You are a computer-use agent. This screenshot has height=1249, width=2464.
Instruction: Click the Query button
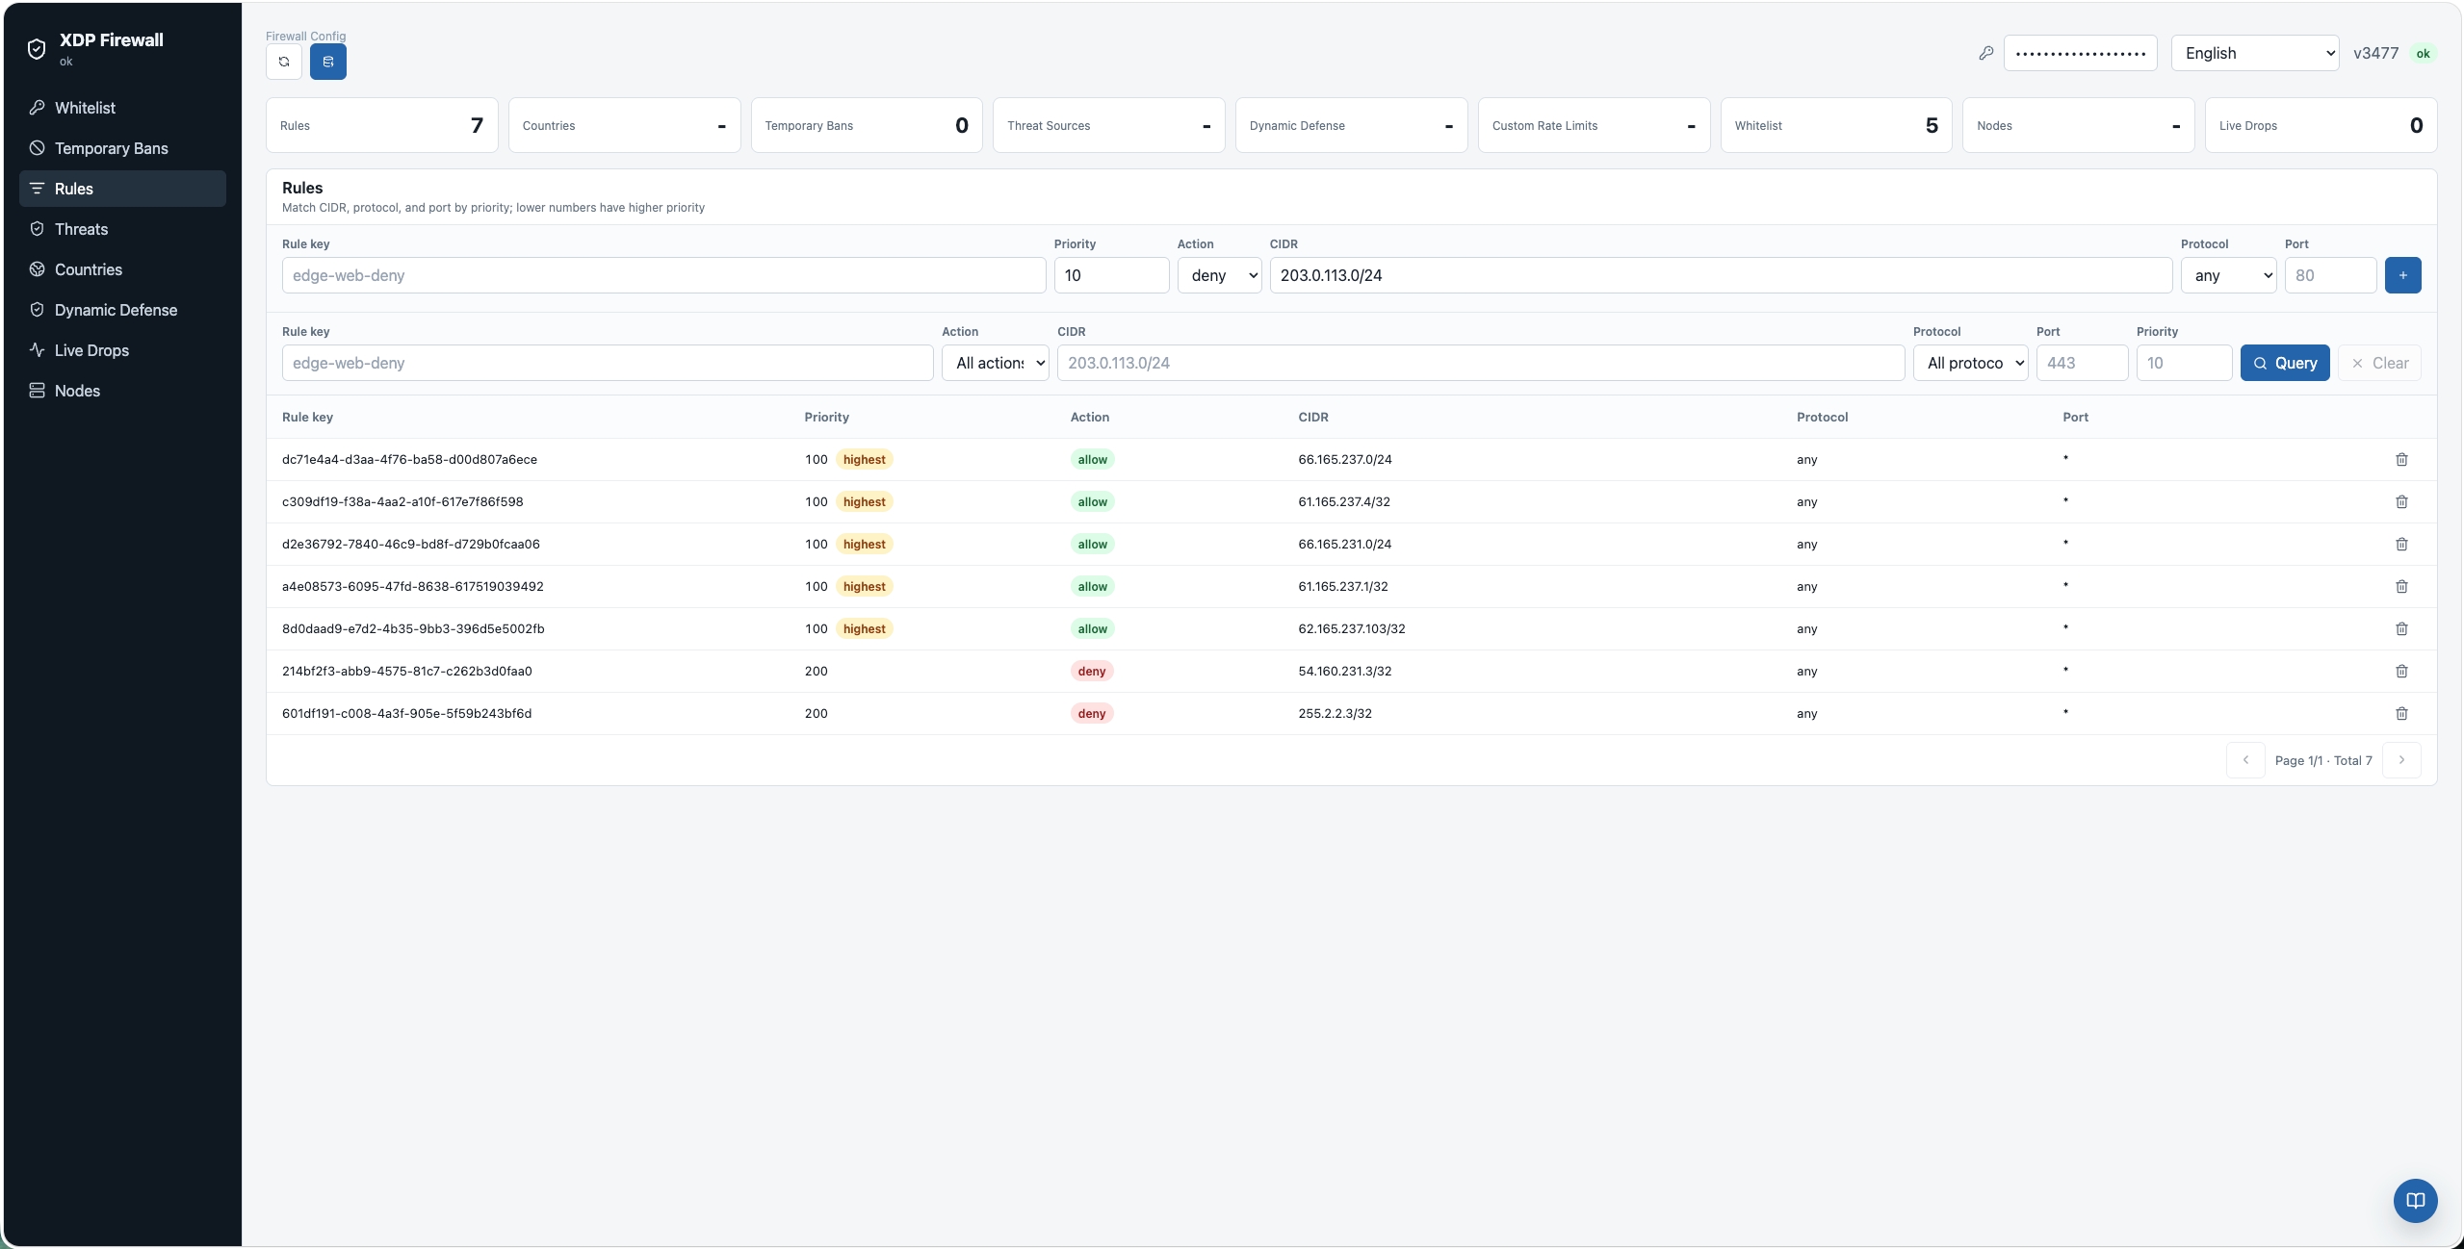[x=2284, y=363]
